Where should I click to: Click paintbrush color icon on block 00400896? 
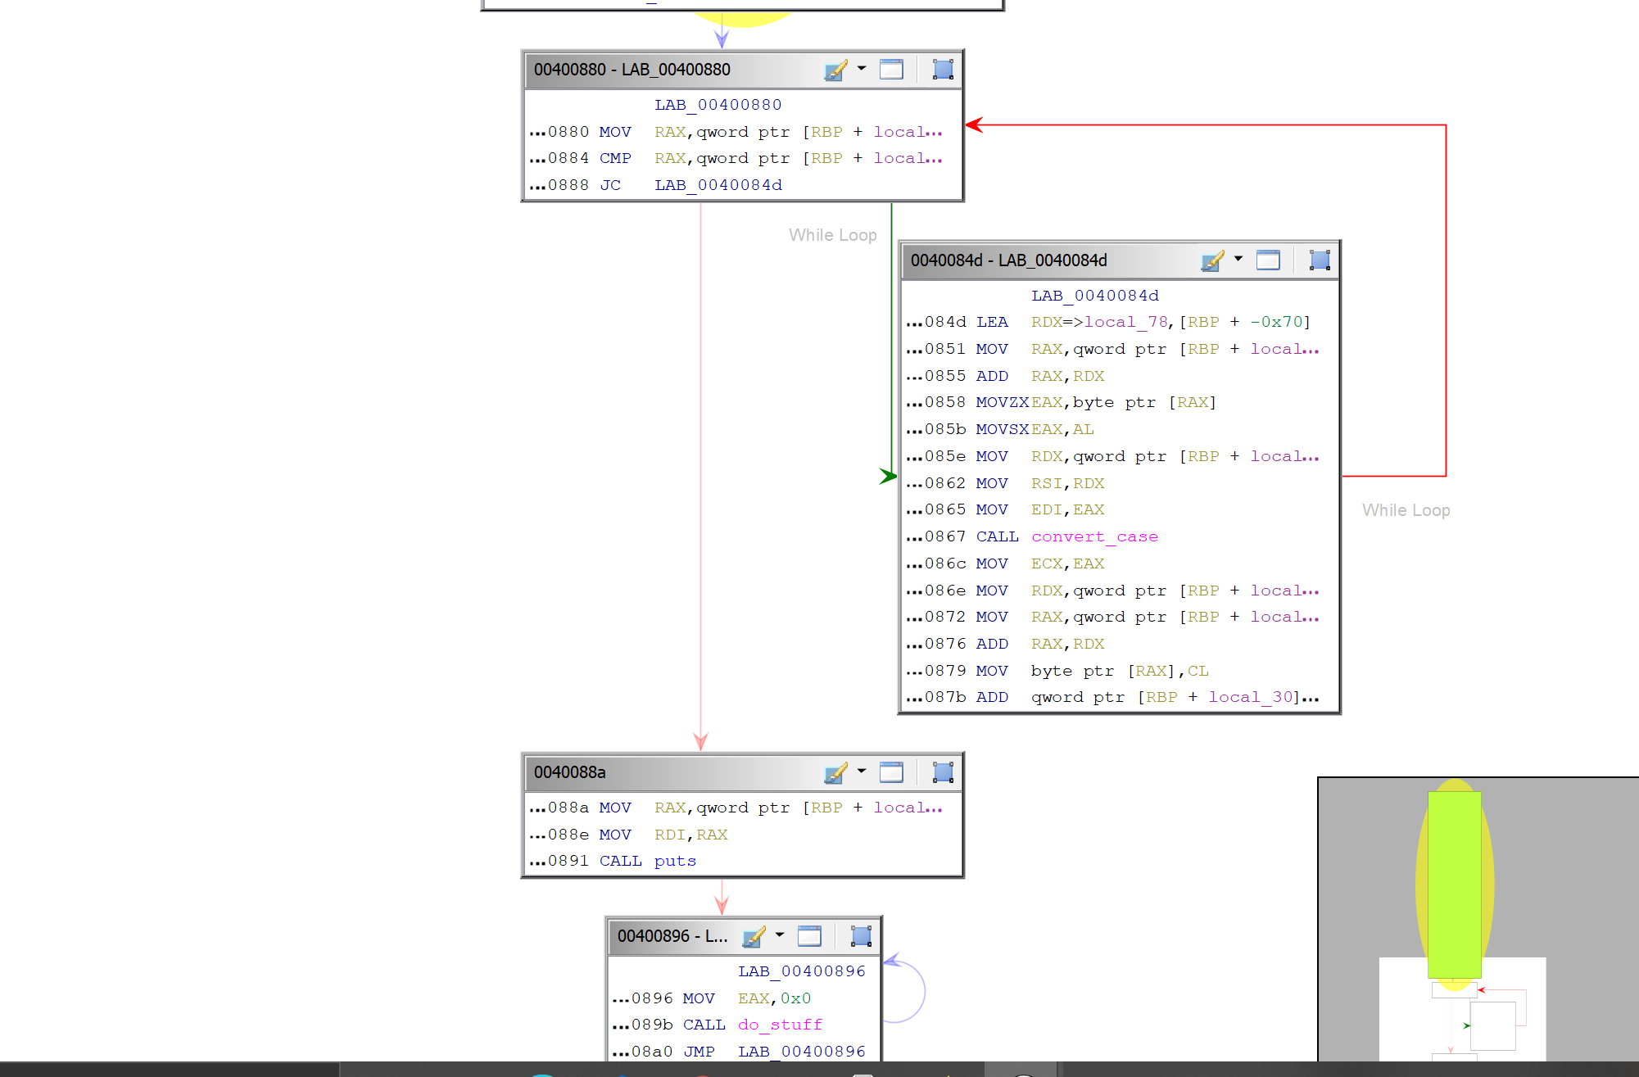[x=754, y=936]
